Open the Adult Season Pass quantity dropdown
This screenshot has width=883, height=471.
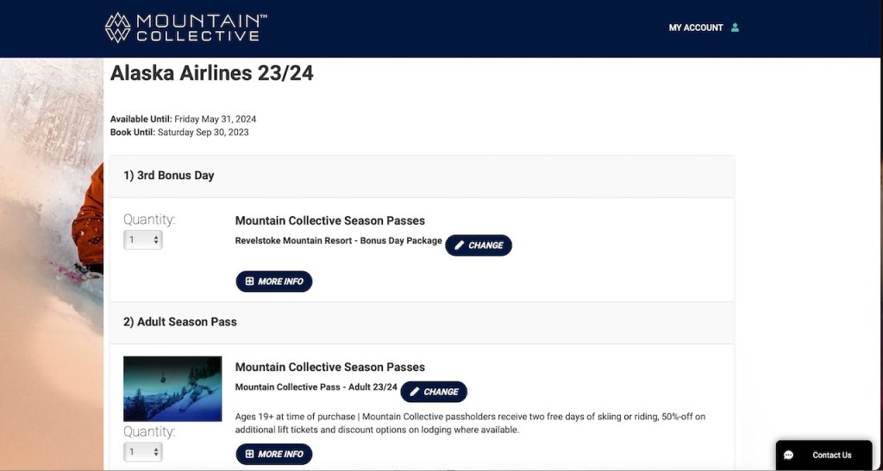point(143,452)
